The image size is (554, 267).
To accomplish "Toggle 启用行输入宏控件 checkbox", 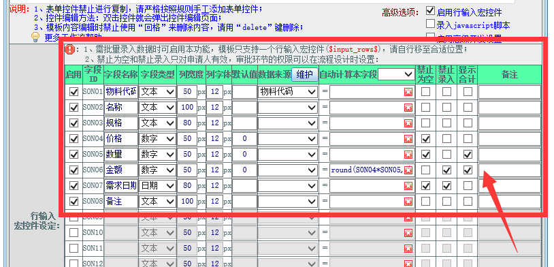I will [430, 11].
